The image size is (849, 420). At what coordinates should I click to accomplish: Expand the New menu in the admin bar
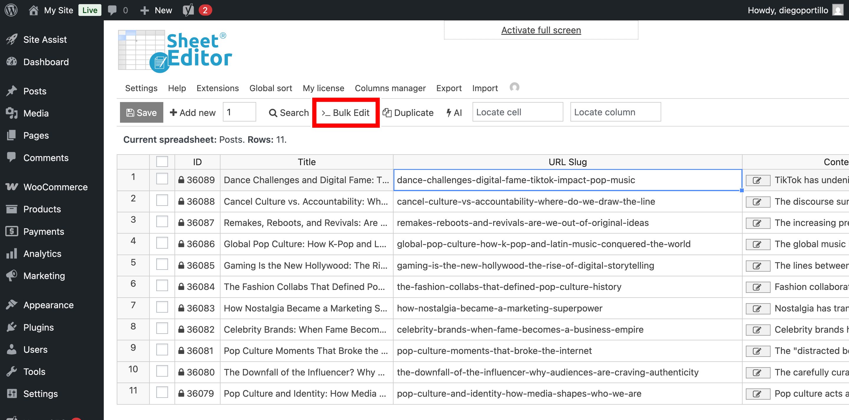(x=156, y=10)
